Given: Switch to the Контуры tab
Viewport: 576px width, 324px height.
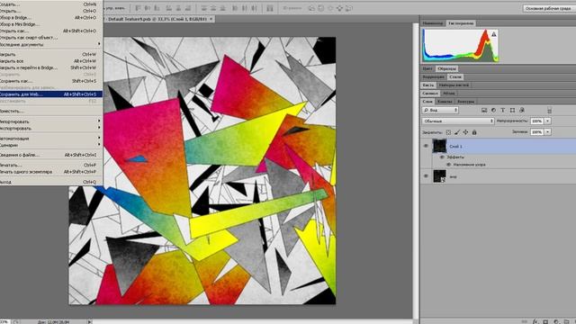Looking at the screenshot, I should click(x=465, y=102).
